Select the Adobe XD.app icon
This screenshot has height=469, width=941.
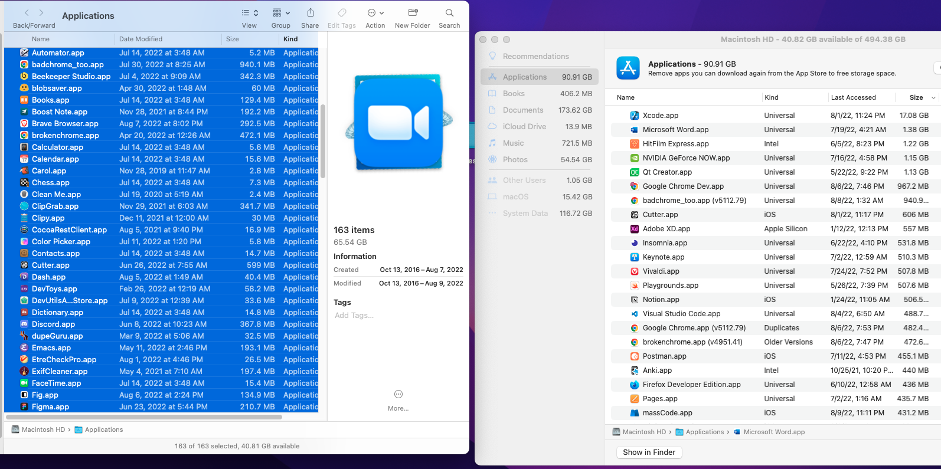click(x=635, y=229)
